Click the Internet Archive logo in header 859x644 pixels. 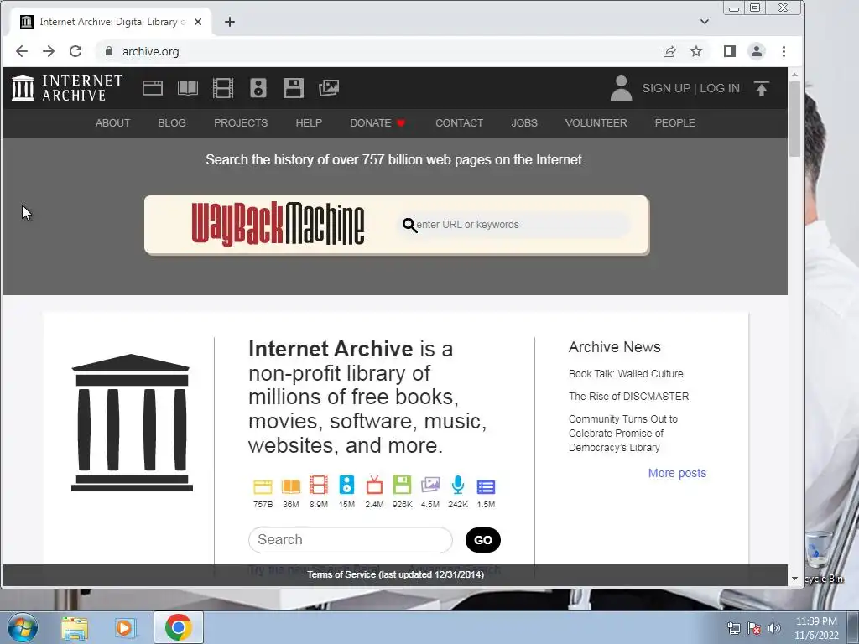click(67, 88)
